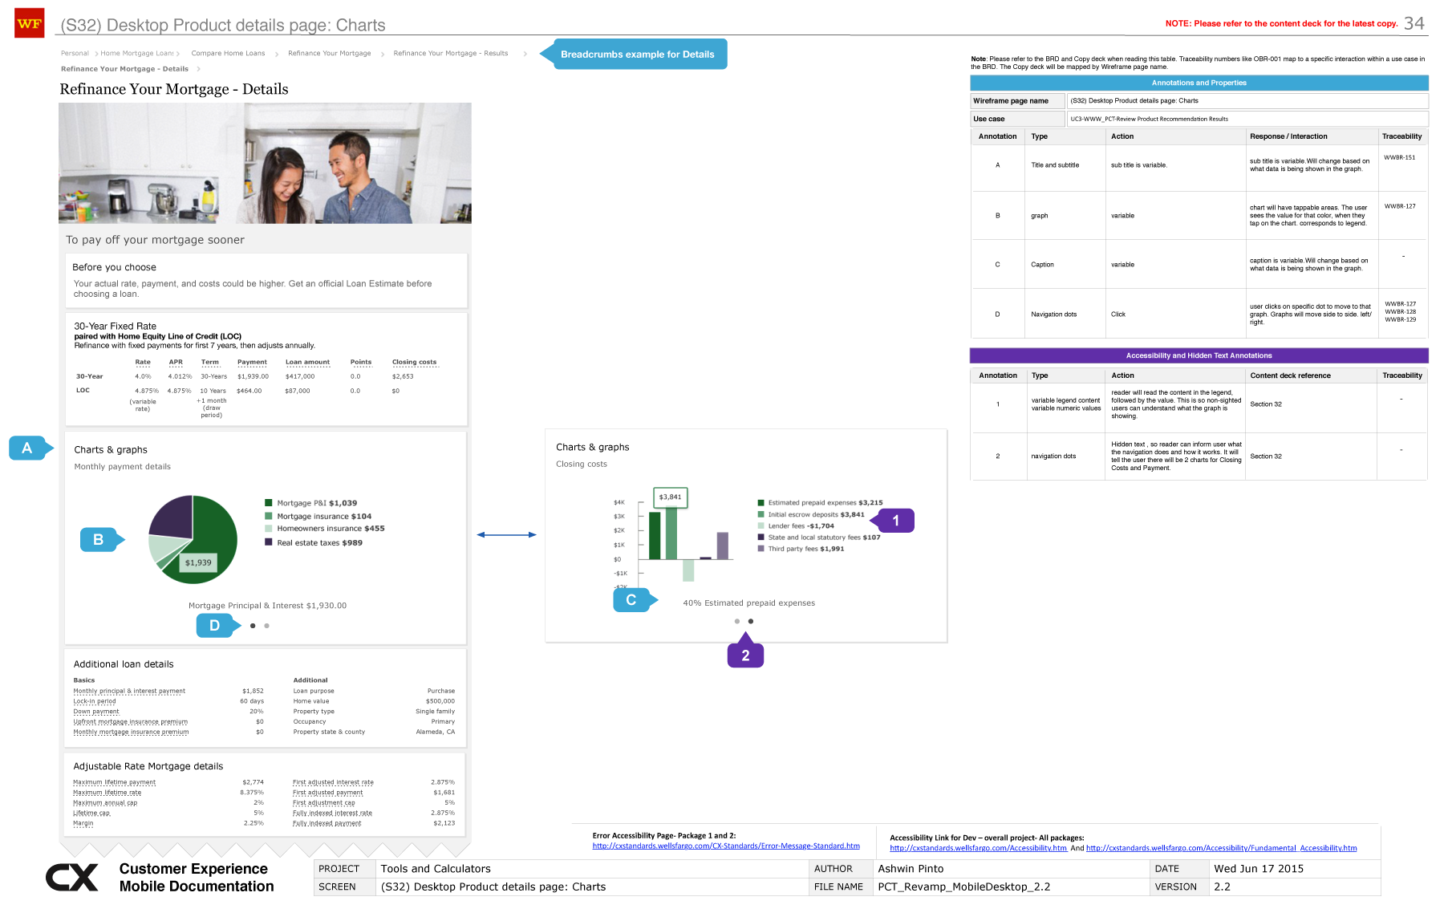
Task: Select first navigation dot under Closing costs chart
Action: [x=737, y=621]
